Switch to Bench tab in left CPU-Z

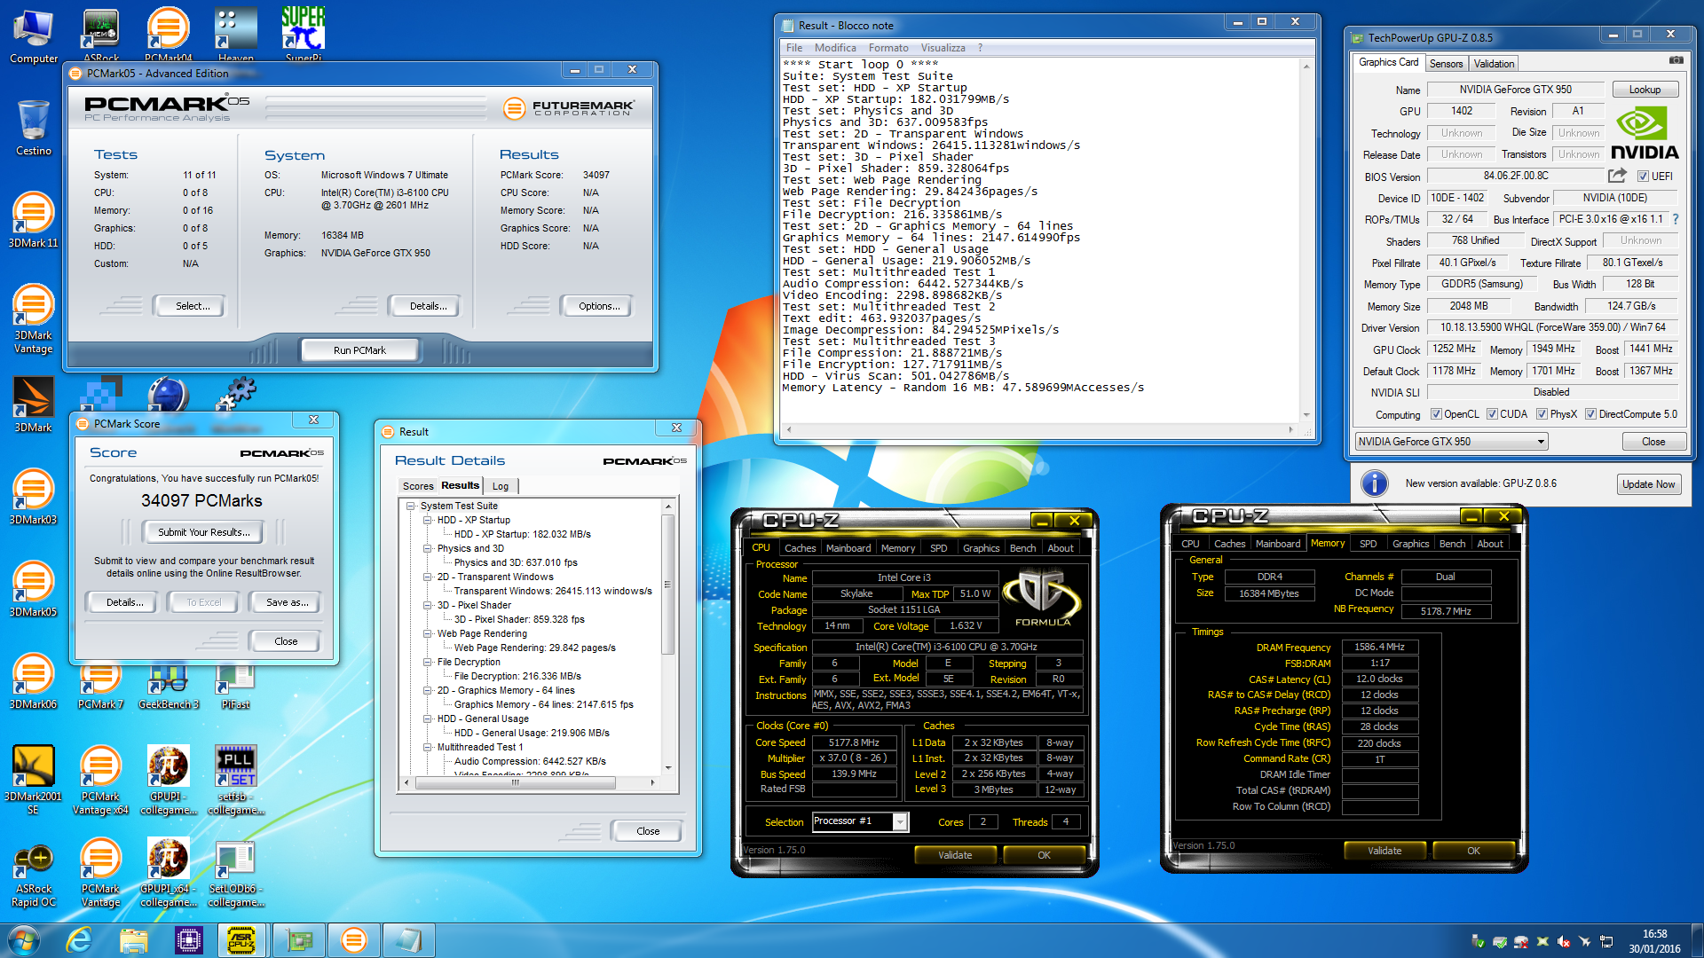point(1022,548)
